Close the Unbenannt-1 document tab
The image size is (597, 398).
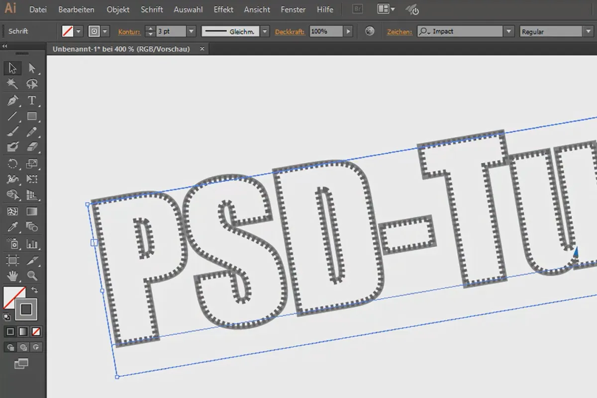[202, 49]
